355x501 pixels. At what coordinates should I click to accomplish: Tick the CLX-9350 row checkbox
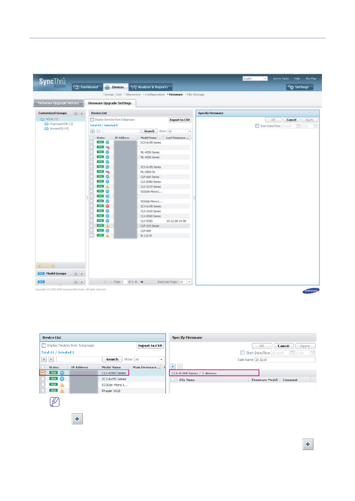point(92,221)
